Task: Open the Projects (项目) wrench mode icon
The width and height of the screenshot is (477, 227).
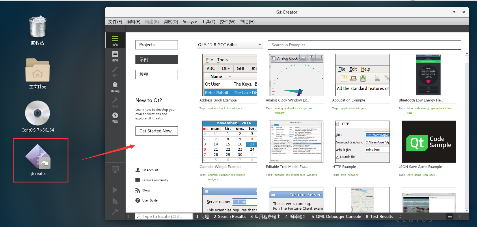Action: pos(115,102)
